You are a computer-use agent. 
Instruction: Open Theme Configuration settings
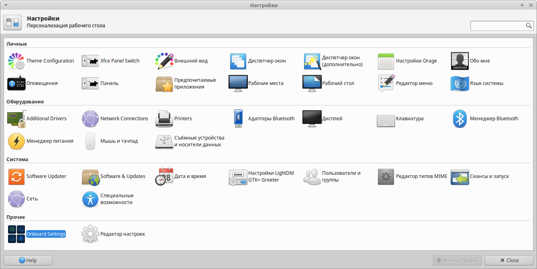(41, 61)
